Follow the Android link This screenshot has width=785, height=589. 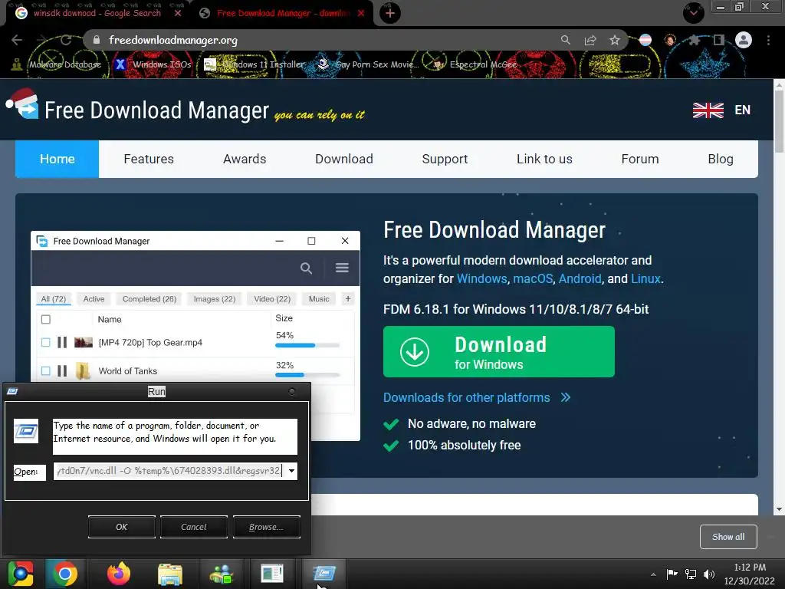580,279
